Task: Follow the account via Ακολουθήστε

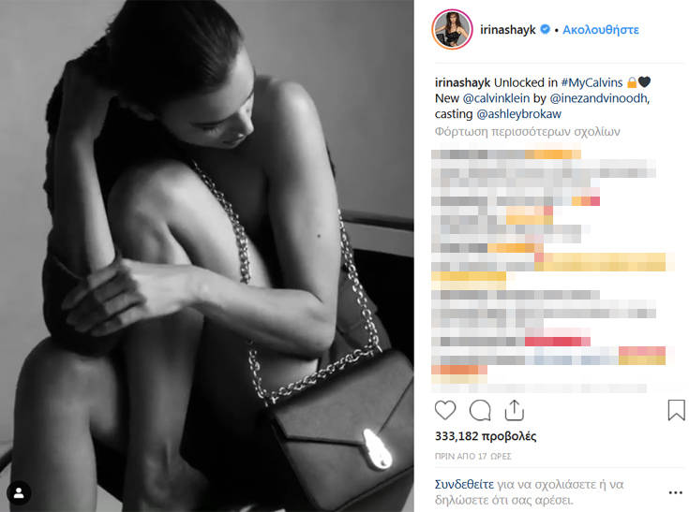Action: click(601, 30)
